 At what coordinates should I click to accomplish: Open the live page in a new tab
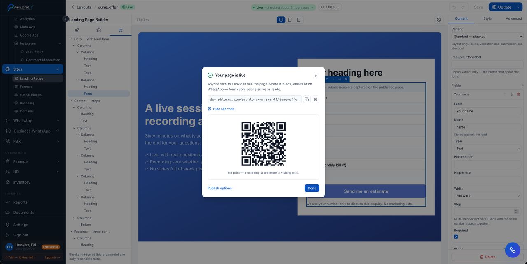tap(315, 99)
